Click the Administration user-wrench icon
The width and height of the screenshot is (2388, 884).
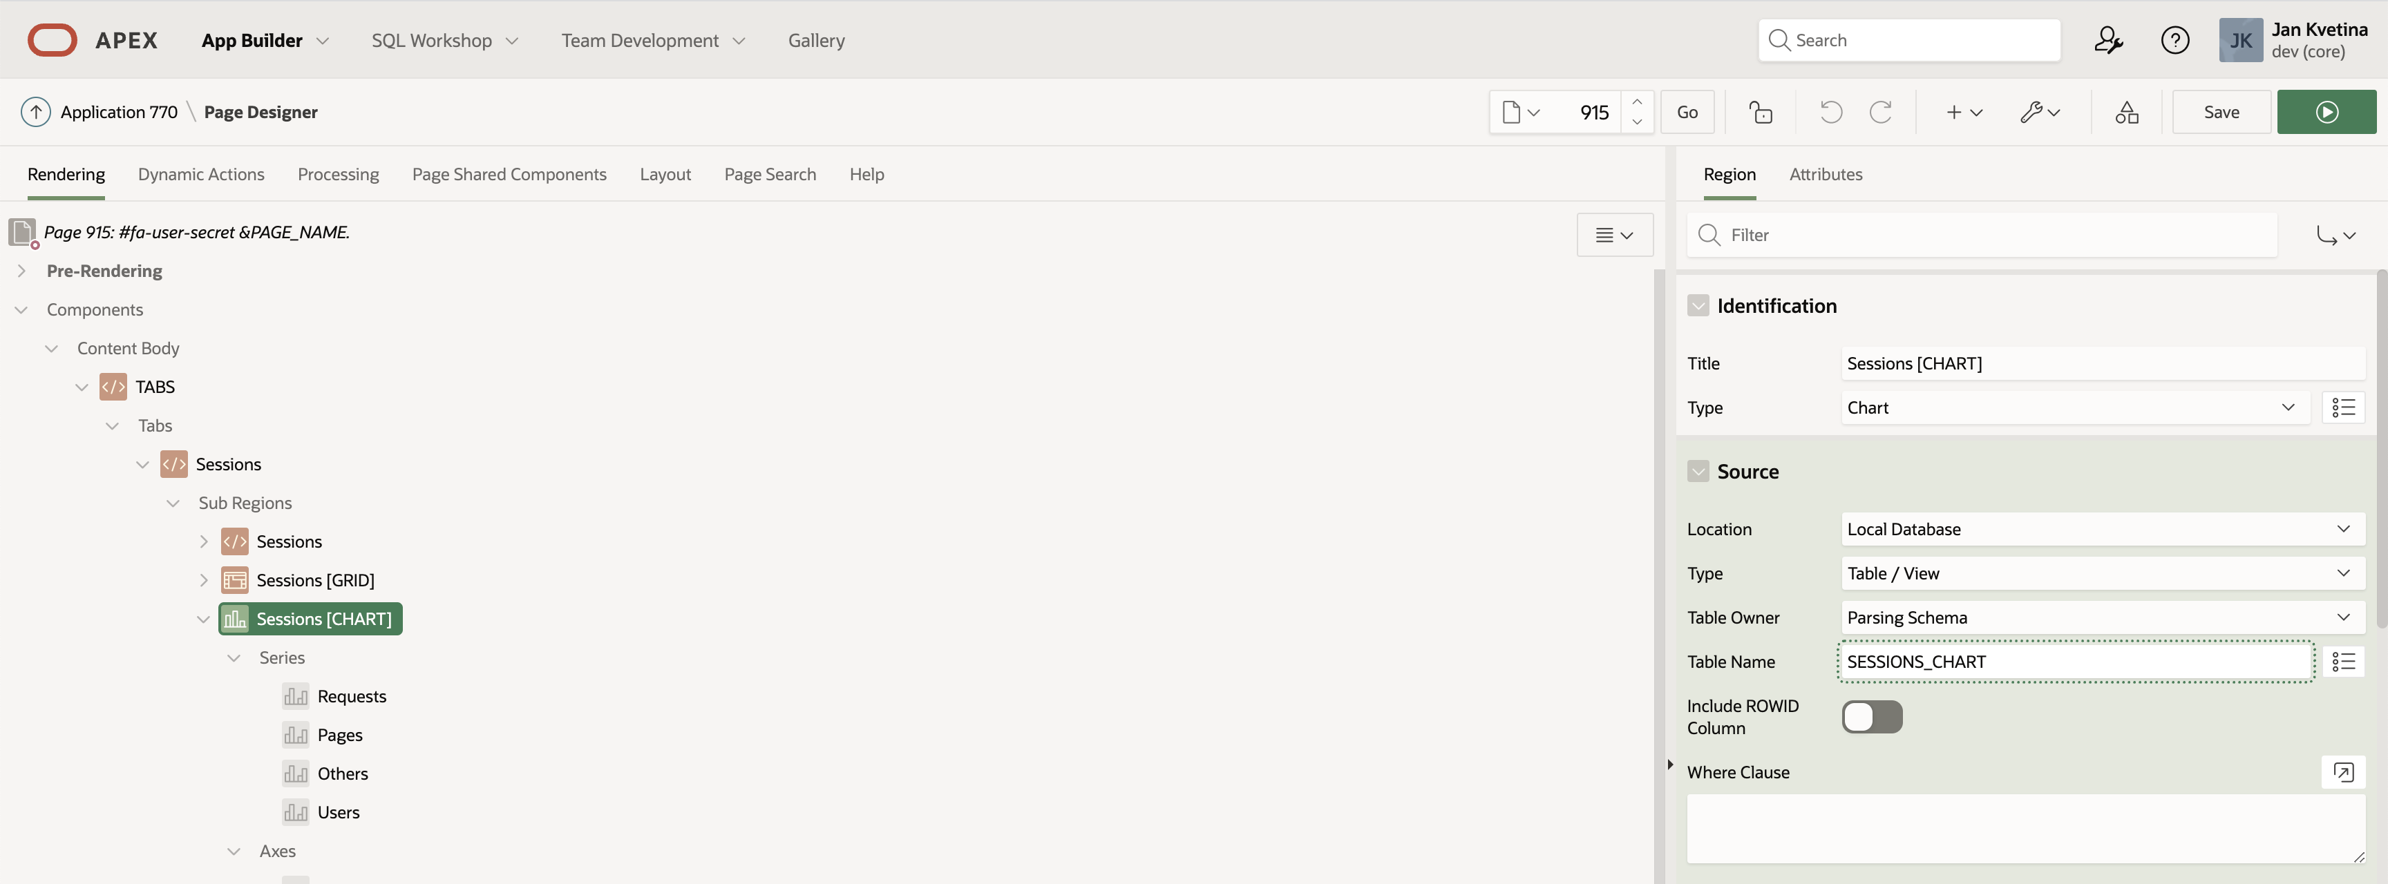[2108, 40]
